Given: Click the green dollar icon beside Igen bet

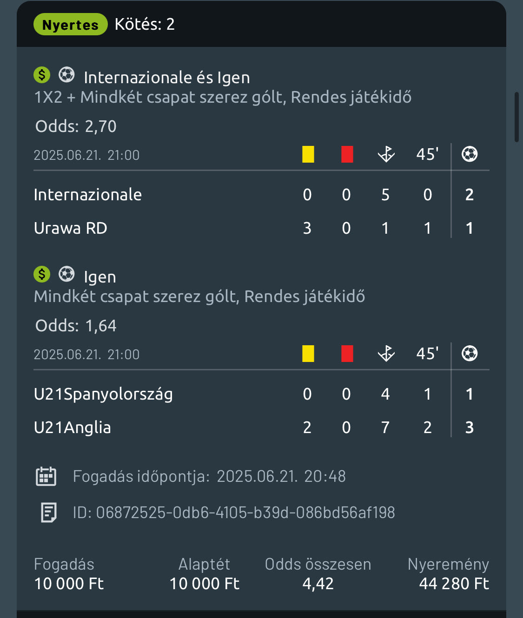Looking at the screenshot, I should [x=42, y=274].
